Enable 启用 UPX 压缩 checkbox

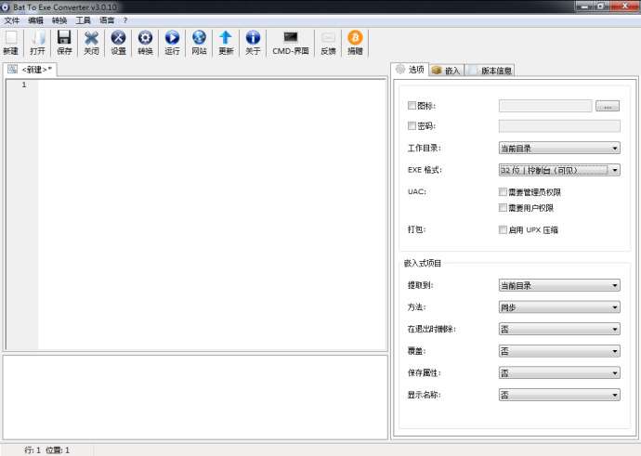tap(503, 229)
